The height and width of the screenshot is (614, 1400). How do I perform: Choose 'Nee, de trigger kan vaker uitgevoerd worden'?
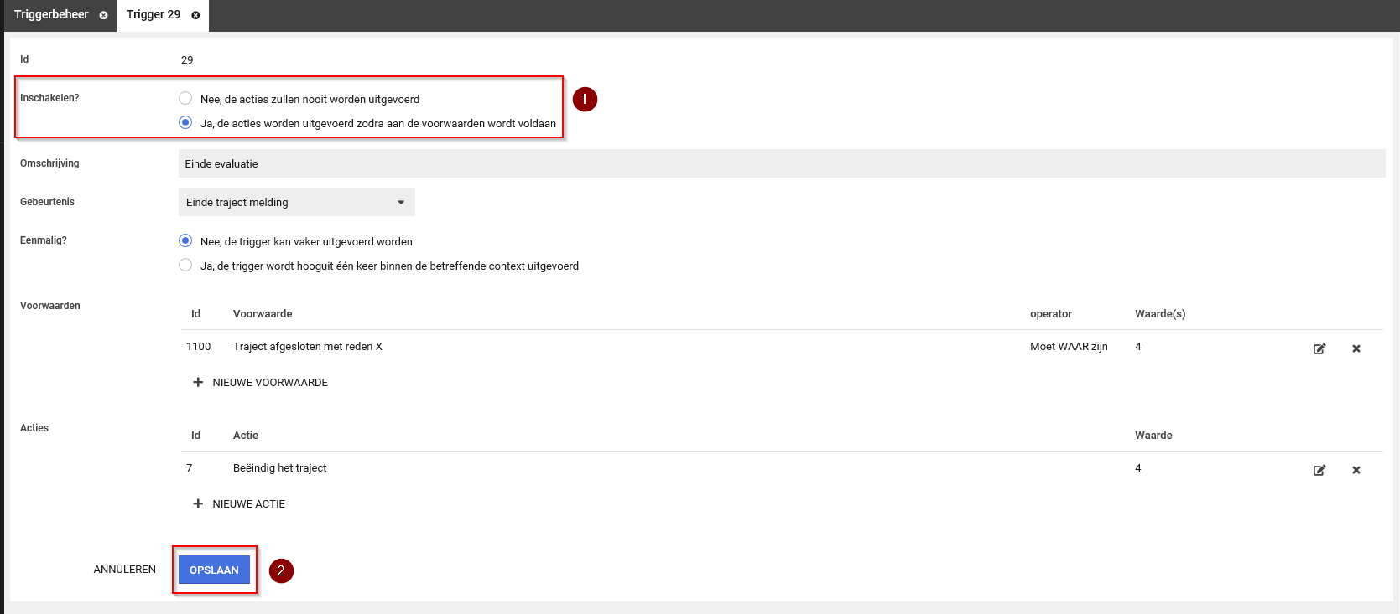pos(185,240)
